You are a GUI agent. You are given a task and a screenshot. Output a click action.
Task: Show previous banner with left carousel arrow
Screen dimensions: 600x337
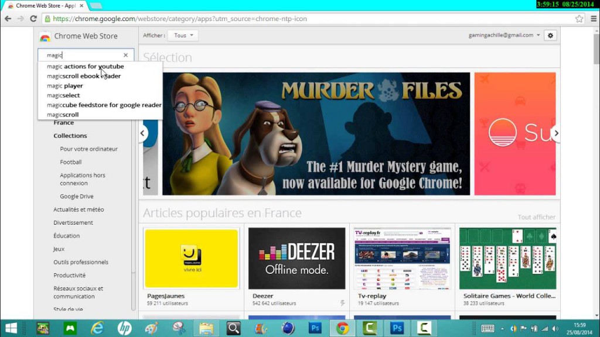(x=143, y=133)
